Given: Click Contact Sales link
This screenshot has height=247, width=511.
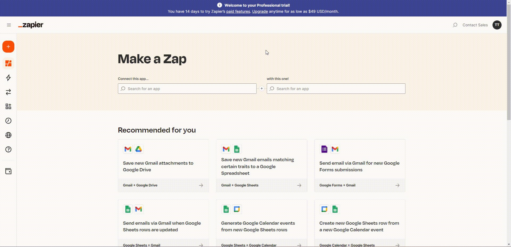Looking at the screenshot, I should [x=475, y=25].
